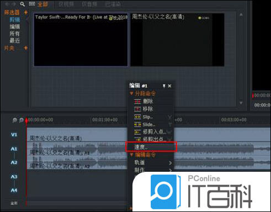Choose Slip.. from the context menu
The width and height of the screenshot is (271, 212).
coord(151,117)
